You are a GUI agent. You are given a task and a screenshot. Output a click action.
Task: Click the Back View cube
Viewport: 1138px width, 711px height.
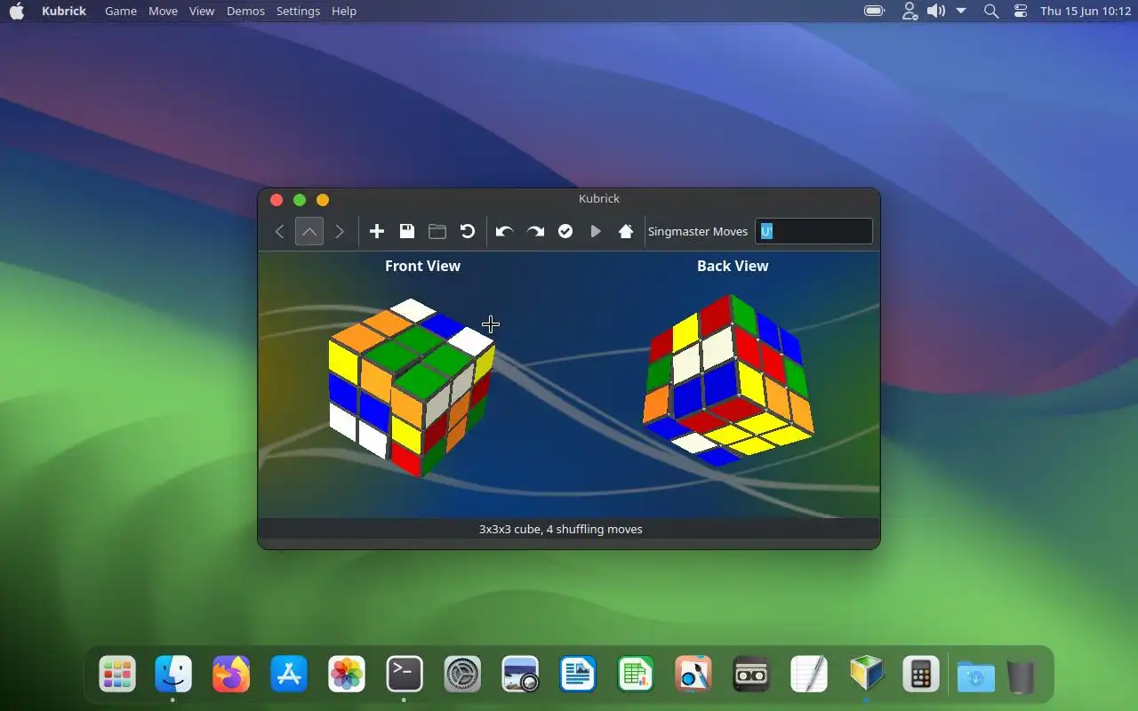[728, 379]
